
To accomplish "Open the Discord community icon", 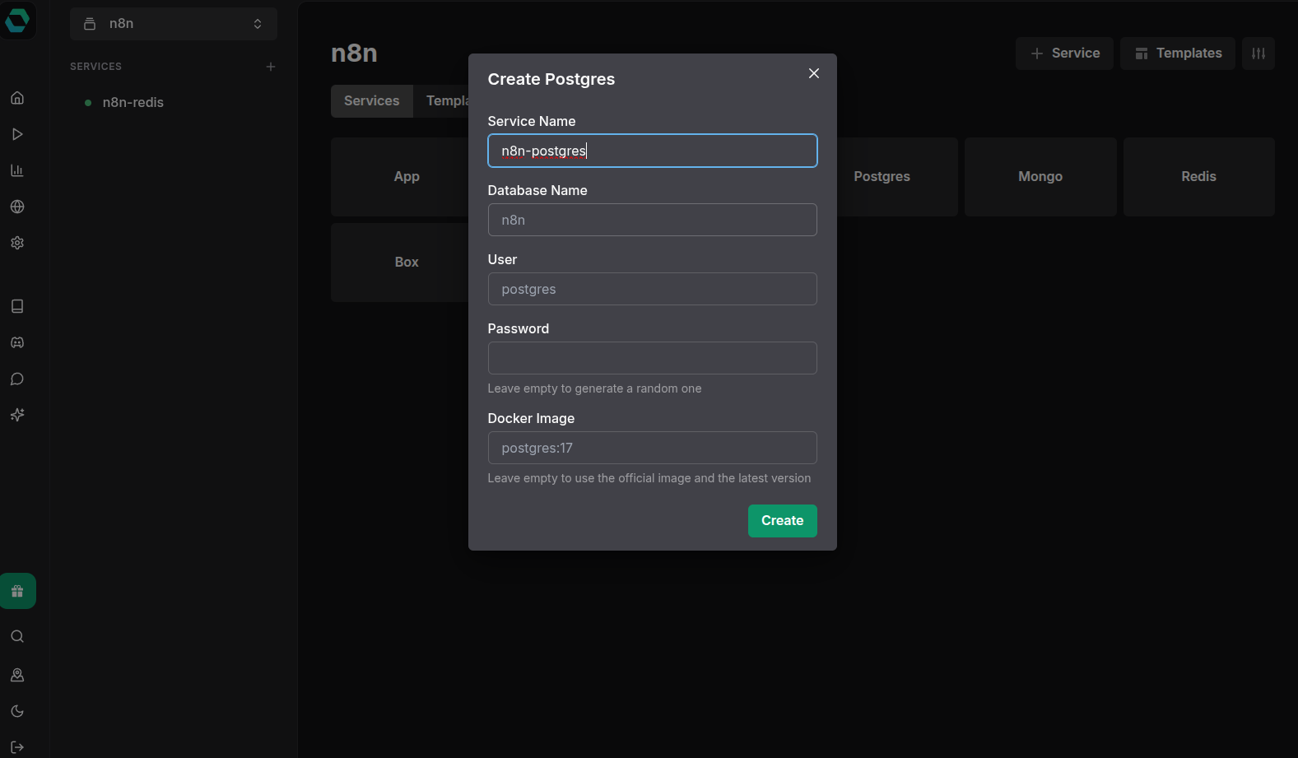I will (17, 342).
